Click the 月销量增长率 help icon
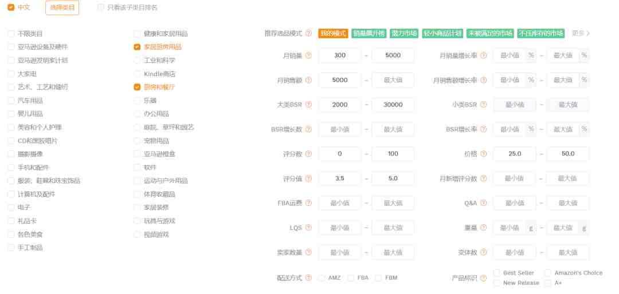Image resolution: width=619 pixels, height=294 pixels. tap(484, 55)
